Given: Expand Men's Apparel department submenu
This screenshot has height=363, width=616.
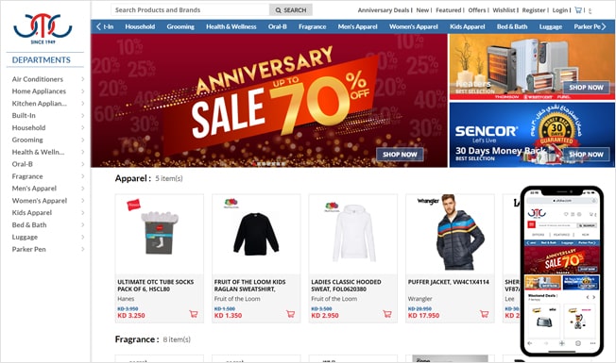Looking at the screenshot, I should click(82, 189).
